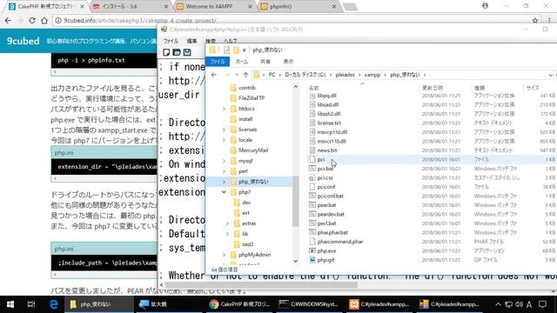Screen dimensions: 557x313
Task: Sort files by the 更新日時 column header
Action: coord(433,88)
